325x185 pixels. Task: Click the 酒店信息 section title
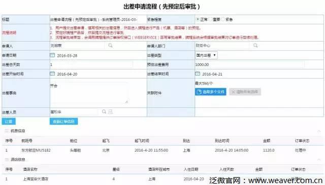(x=18, y=160)
